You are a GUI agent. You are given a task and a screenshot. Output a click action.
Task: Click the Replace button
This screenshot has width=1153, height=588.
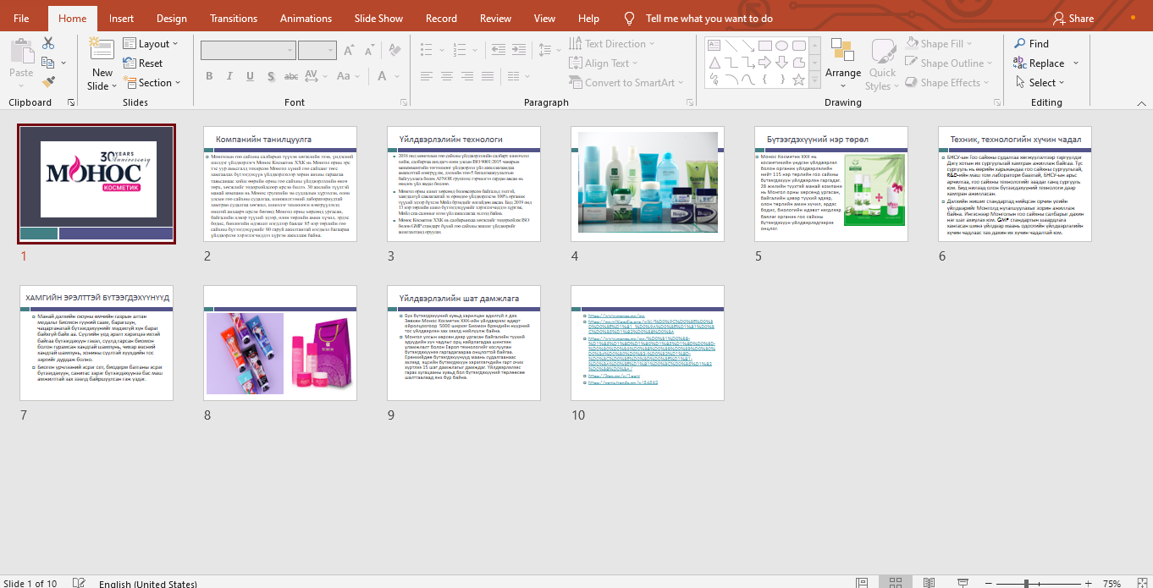pyautogui.click(x=1039, y=63)
